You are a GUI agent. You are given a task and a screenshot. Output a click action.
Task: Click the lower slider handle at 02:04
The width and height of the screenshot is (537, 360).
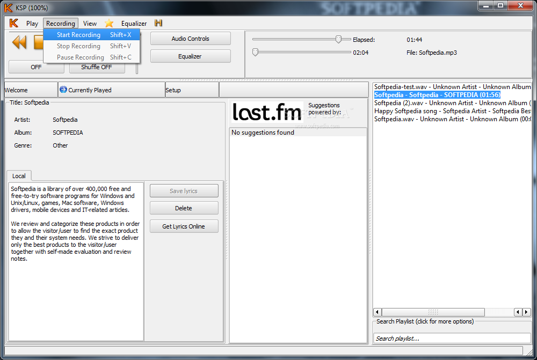tap(255, 52)
